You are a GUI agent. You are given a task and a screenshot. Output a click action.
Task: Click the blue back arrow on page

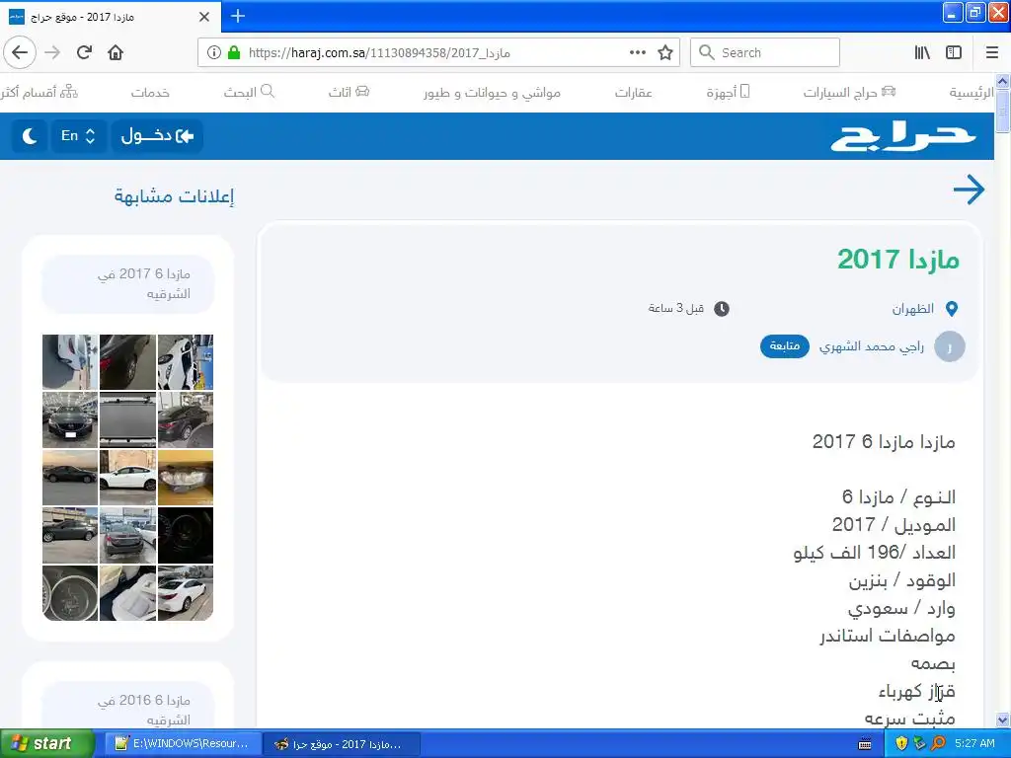970,189
